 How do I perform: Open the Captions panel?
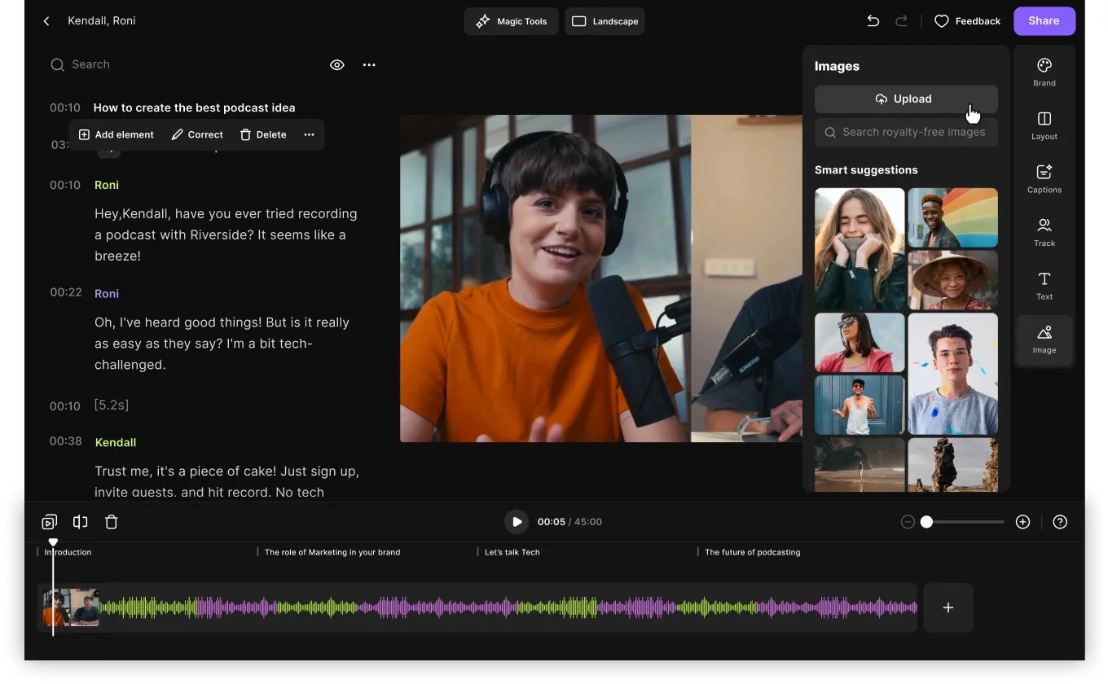(x=1044, y=179)
